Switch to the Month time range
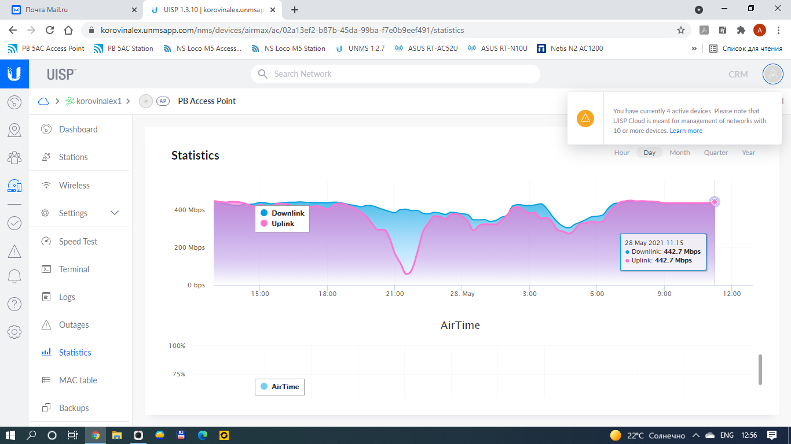The image size is (791, 444). click(679, 153)
